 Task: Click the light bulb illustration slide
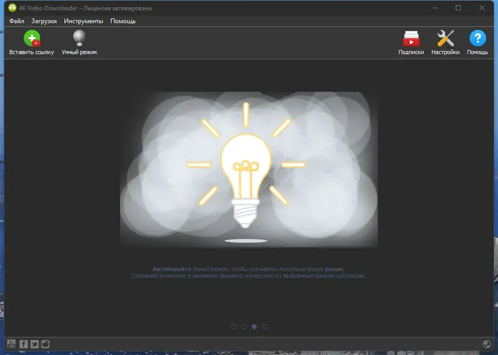(249, 169)
